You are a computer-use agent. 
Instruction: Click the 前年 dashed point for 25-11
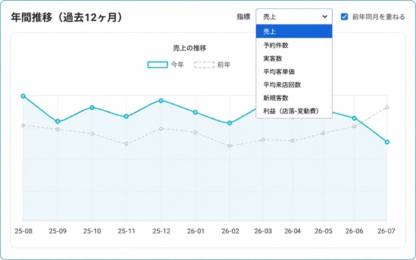[x=127, y=144]
